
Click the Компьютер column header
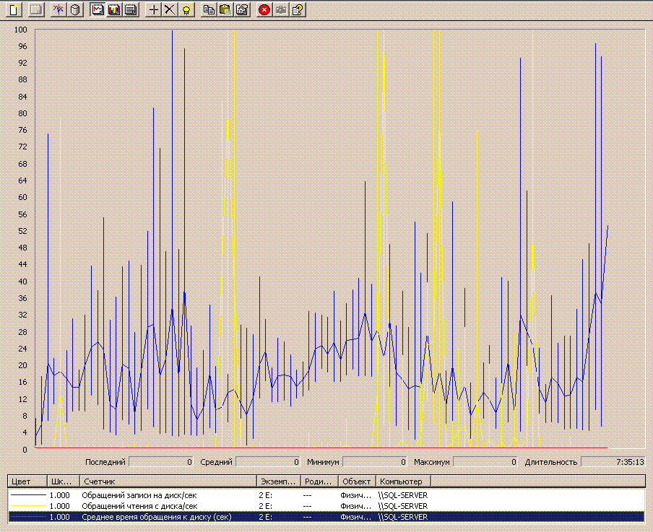[402, 481]
